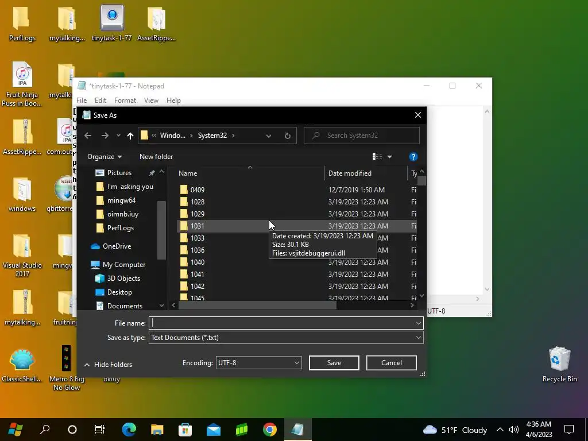Open Microsoft Store from taskbar

click(x=185, y=430)
